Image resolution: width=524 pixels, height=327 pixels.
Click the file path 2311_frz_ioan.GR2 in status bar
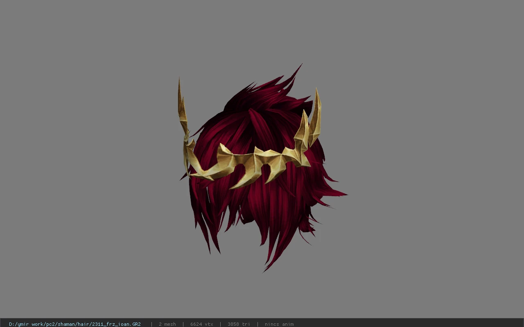pyautogui.click(x=75, y=324)
